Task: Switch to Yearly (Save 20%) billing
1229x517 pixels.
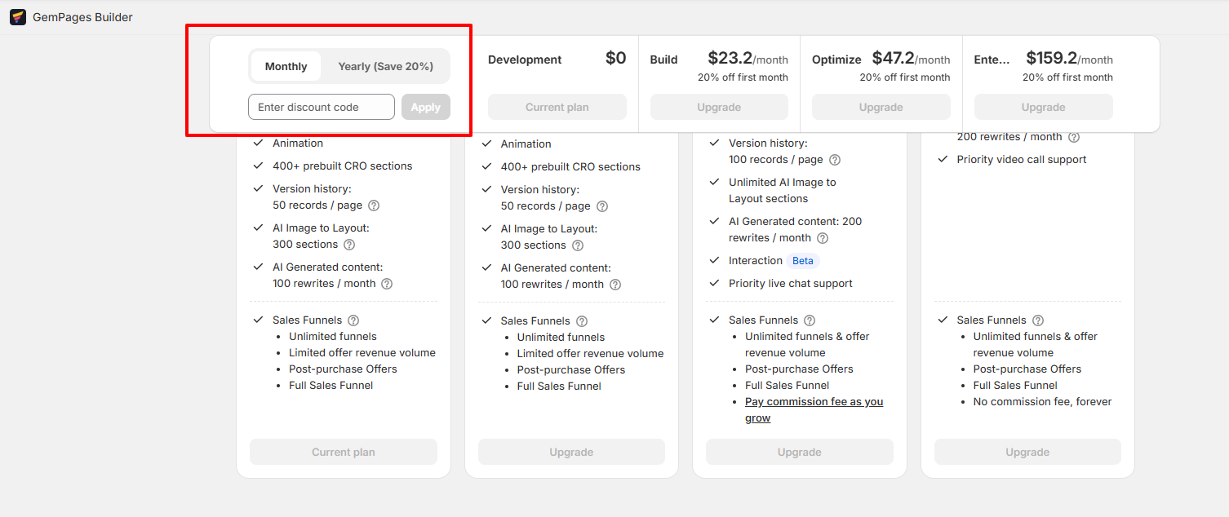Action: tap(385, 66)
